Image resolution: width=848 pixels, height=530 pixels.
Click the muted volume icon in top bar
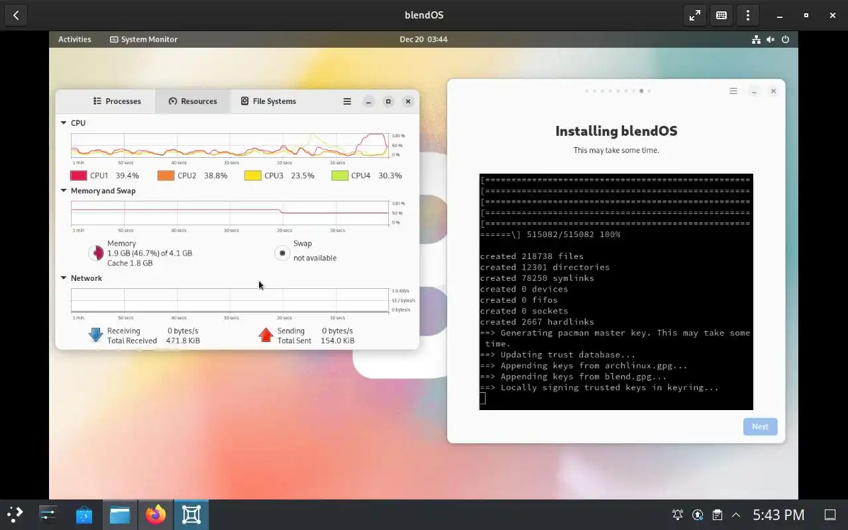coord(770,40)
